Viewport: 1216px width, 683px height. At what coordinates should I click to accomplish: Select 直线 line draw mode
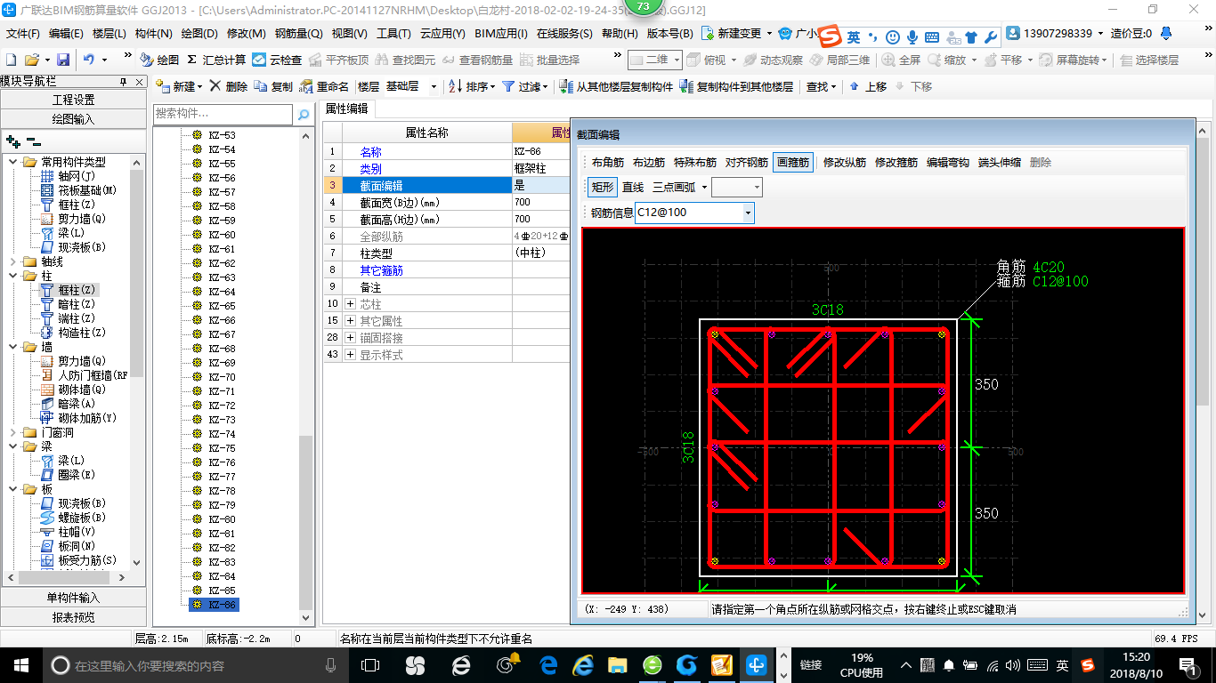point(633,187)
